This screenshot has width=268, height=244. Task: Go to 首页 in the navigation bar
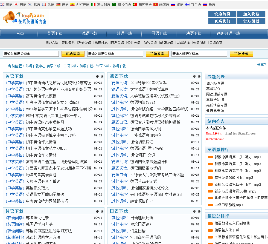[x=20, y=33]
